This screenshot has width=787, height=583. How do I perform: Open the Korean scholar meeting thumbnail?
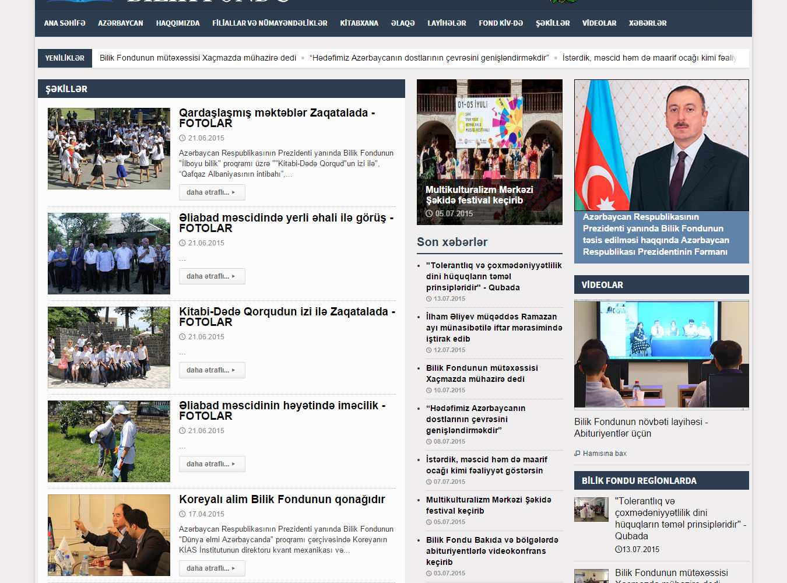[109, 535]
